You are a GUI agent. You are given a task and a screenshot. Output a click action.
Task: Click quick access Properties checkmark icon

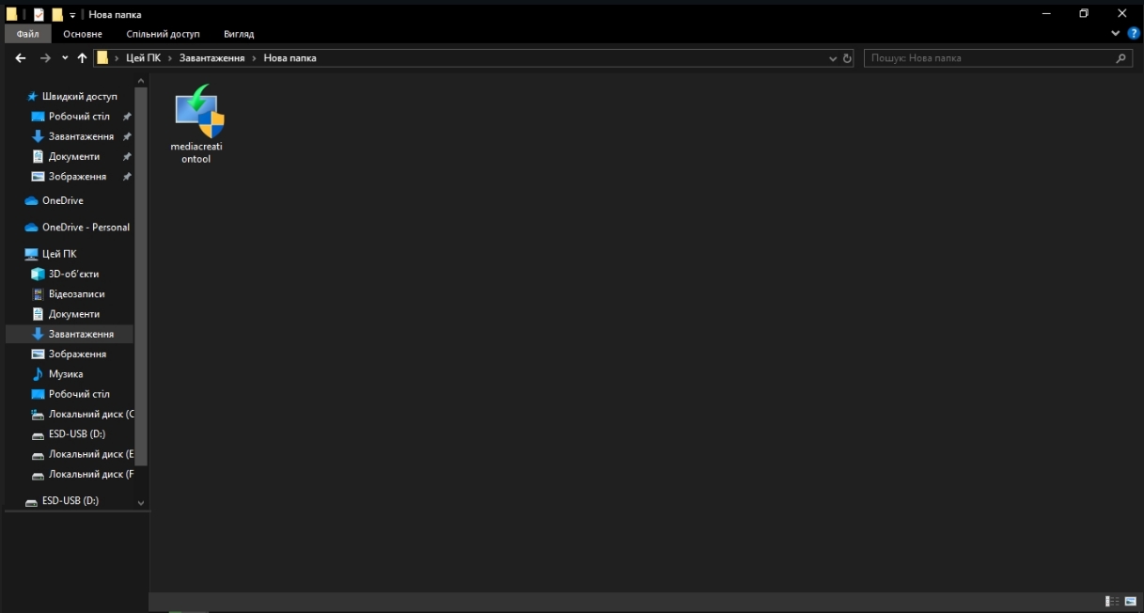[39, 14]
